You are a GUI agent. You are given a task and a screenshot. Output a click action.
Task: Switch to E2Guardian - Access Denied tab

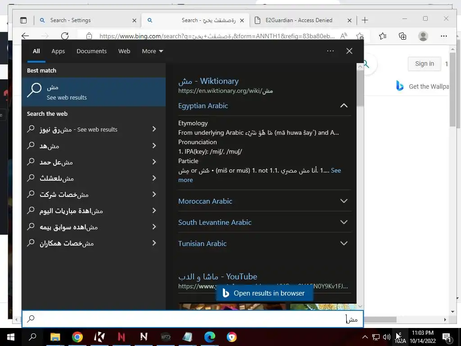click(x=303, y=20)
